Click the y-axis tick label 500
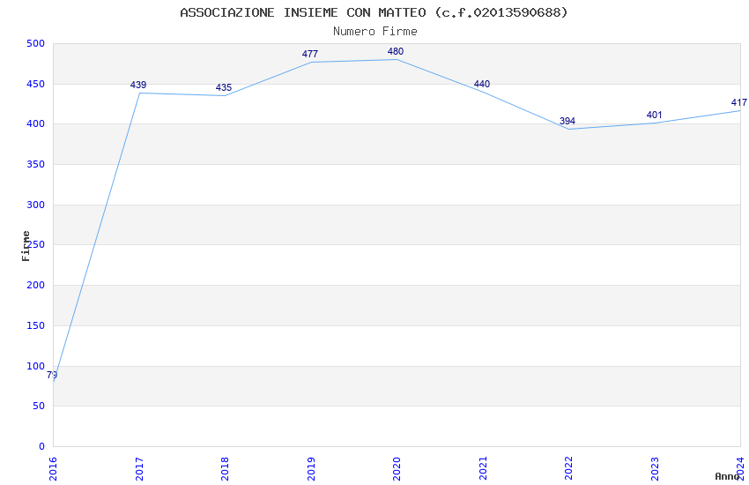 [36, 43]
